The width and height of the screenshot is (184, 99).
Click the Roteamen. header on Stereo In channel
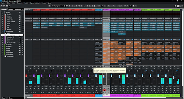pos(29,18)
